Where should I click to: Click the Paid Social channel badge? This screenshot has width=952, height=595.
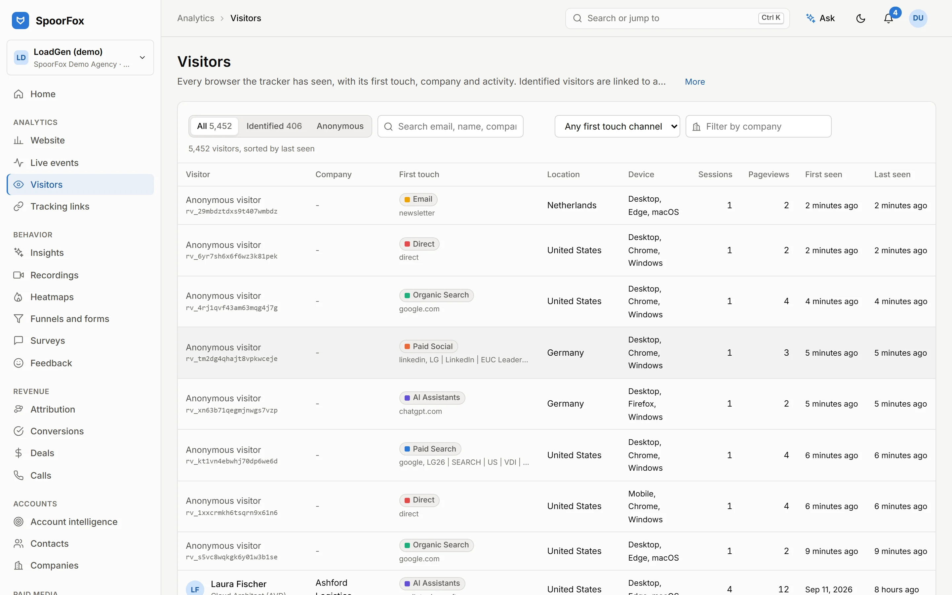[x=428, y=346]
